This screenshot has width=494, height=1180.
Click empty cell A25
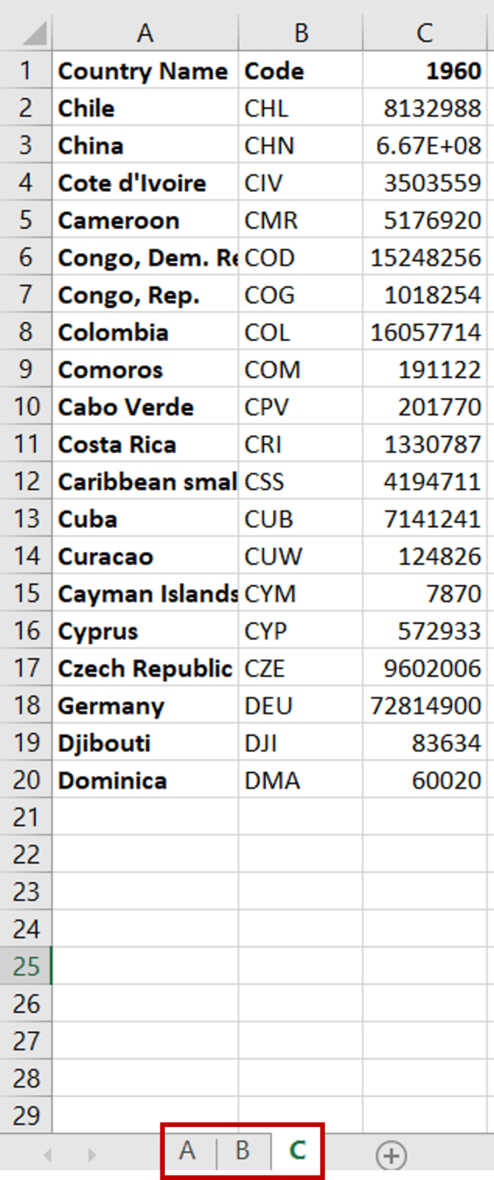pos(145,966)
